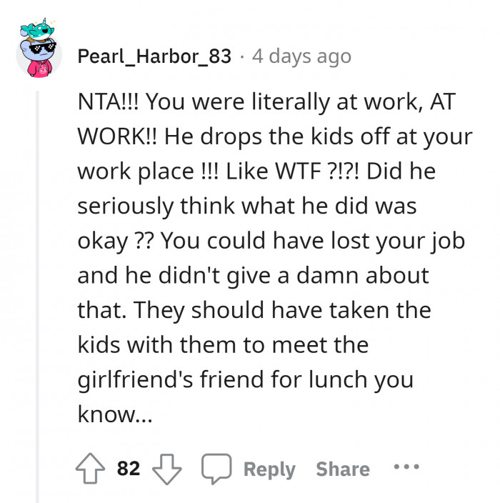Image resolution: width=500 pixels, height=503 pixels.
Task: Click the "4 days ago" timestamp
Action: 302,56
